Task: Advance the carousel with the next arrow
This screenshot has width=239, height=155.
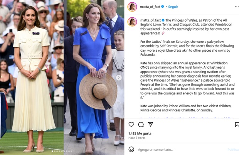Action: 119,78
